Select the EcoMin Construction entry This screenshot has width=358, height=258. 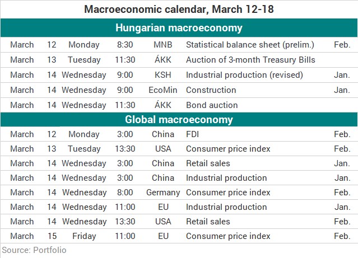(x=179, y=90)
